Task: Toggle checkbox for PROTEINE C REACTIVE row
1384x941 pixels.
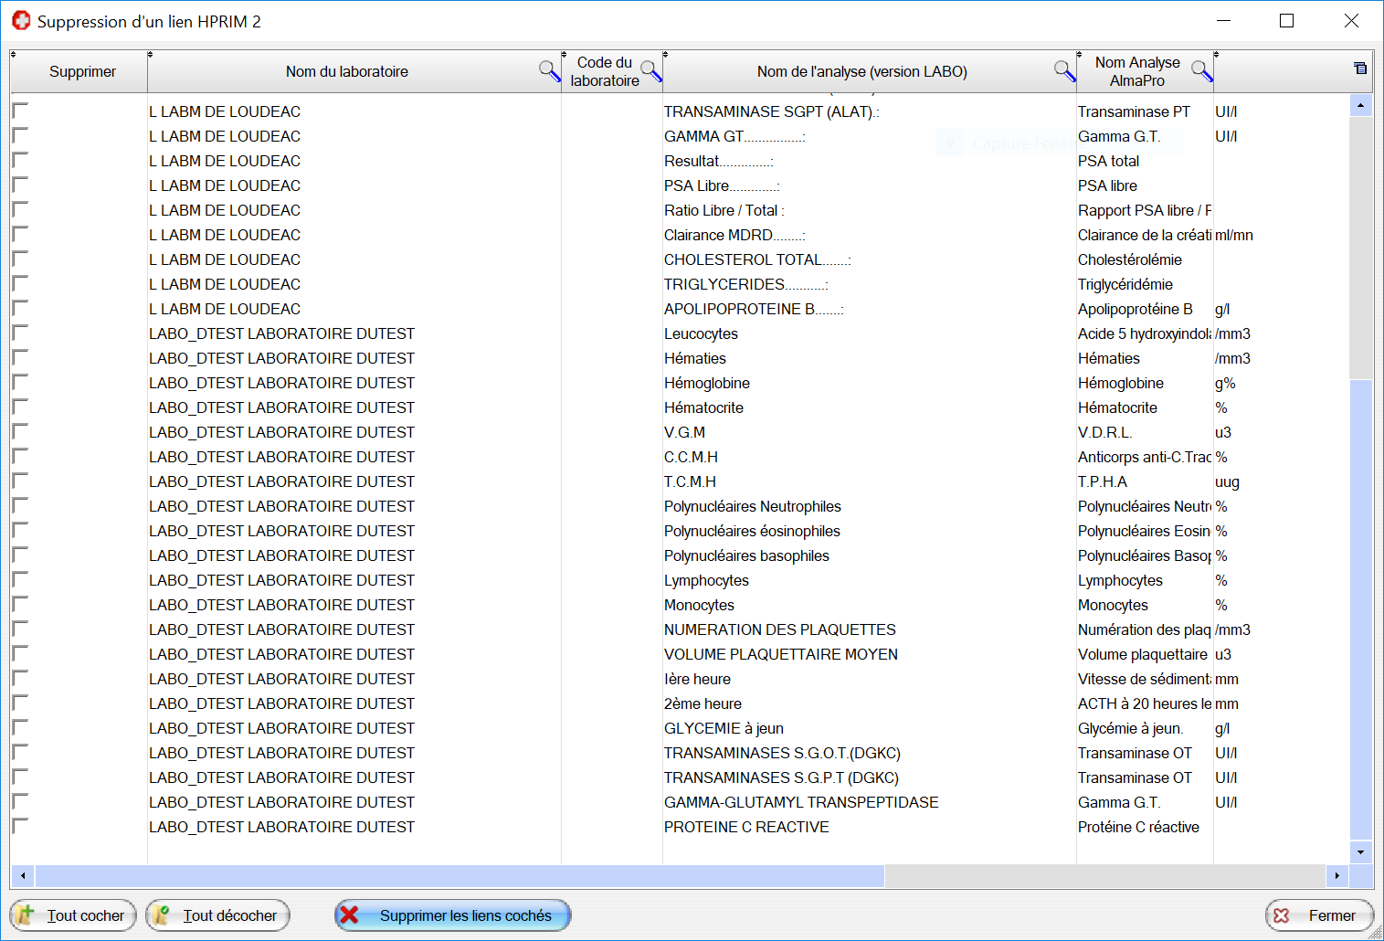Action: point(20,826)
